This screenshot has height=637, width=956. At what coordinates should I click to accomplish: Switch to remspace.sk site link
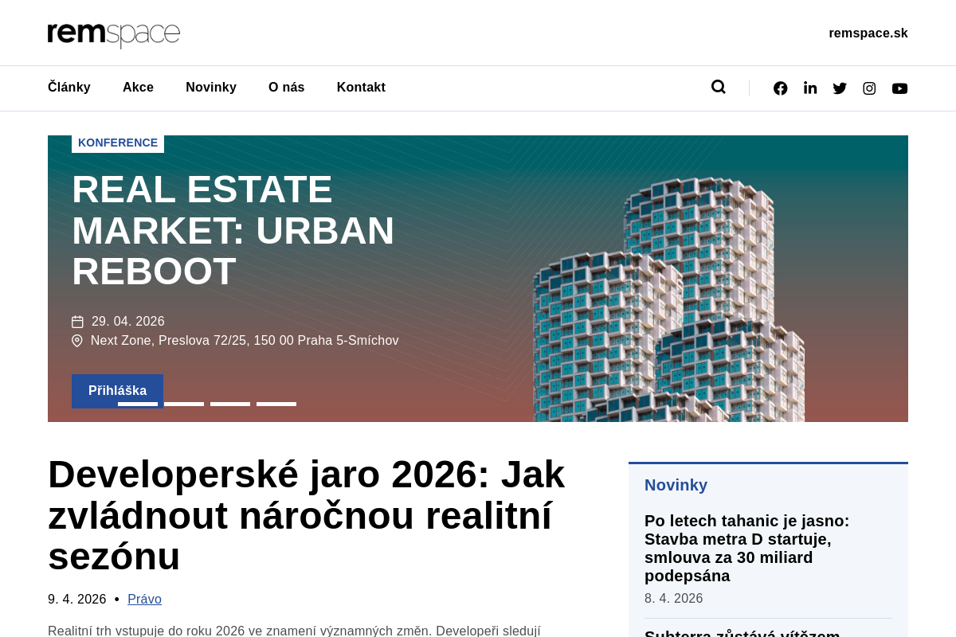pos(868,33)
